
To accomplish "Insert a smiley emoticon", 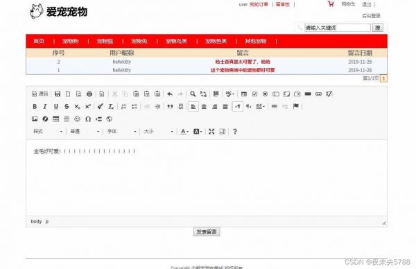I will point(77,119).
